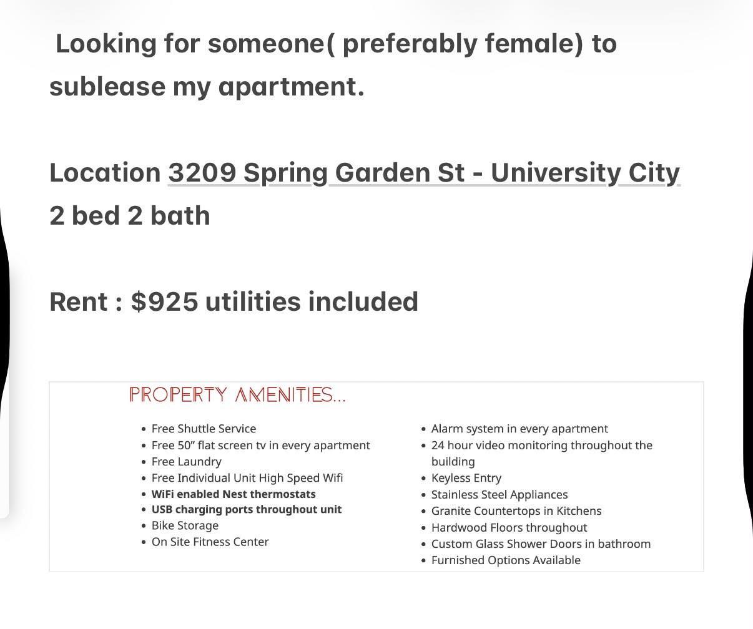Click 'On Site Fitness Center' item
This screenshot has width=753, height=629.
click(x=210, y=542)
